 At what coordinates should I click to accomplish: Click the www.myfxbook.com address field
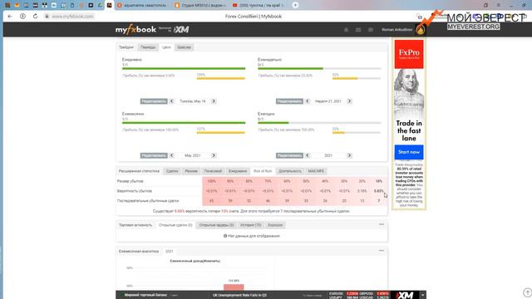point(72,17)
